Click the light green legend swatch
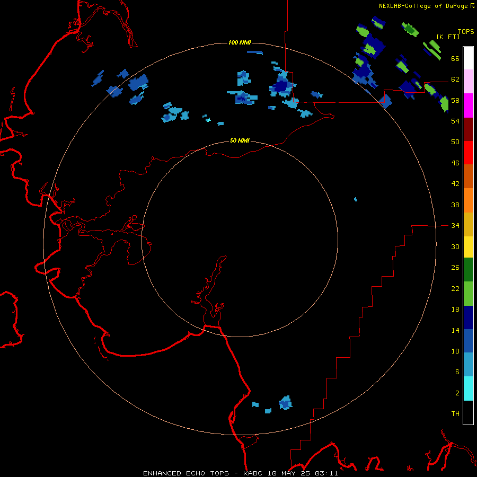This screenshot has width=477, height=477. (x=468, y=294)
